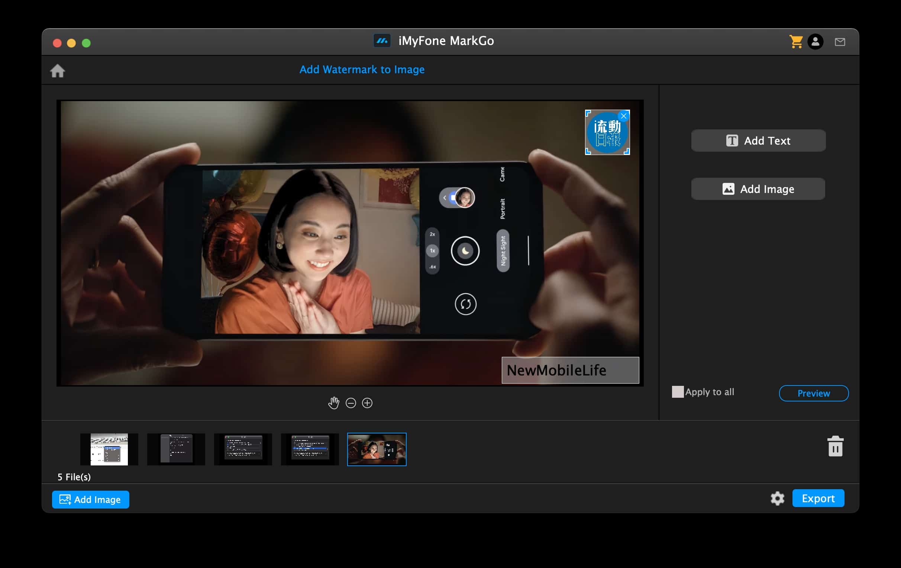This screenshot has height=568, width=901.
Task: Click the blue Export button
Action: tap(818, 498)
